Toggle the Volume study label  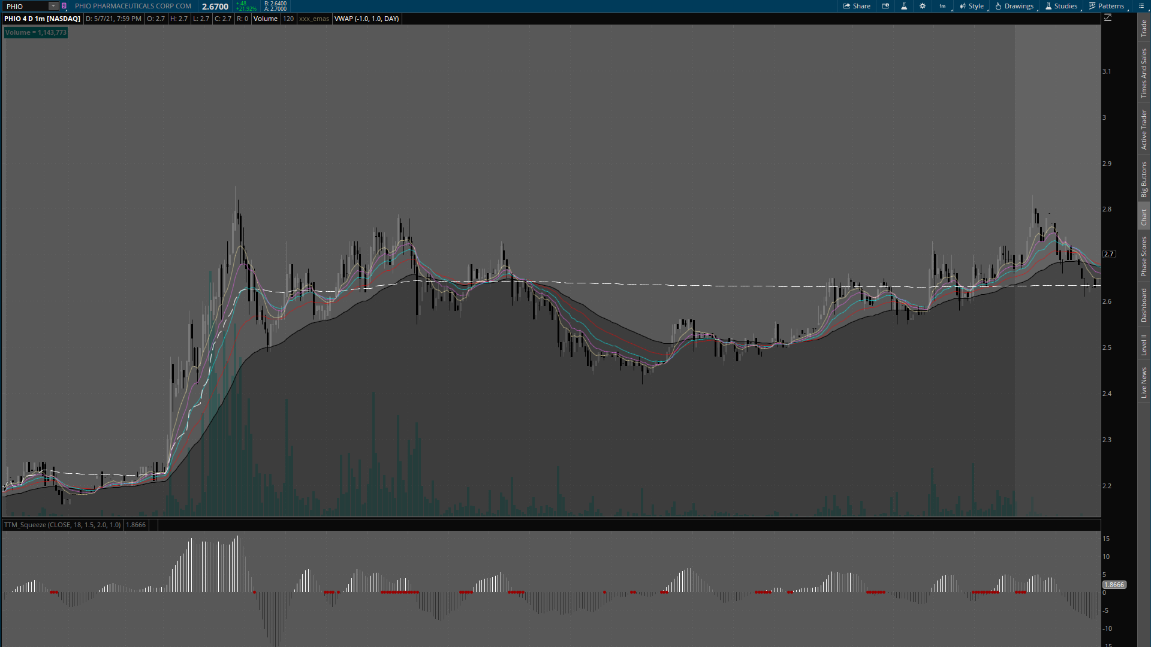265,19
